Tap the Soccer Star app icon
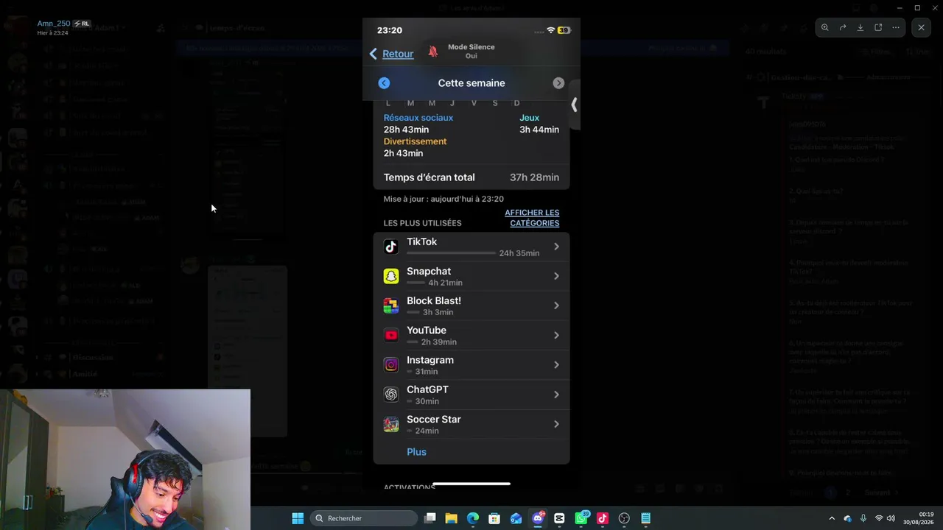Image resolution: width=943 pixels, height=530 pixels. pyautogui.click(x=391, y=424)
